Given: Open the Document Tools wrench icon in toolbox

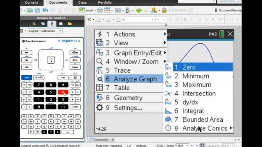Looking at the screenshot, I should click(x=34, y=24).
